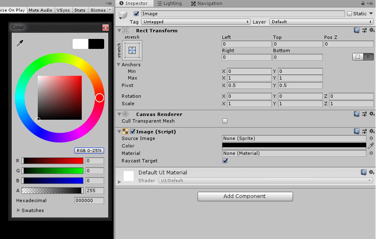Viewport: 376px width, 239px height.
Task: Open the anchor presets selector in Rect Transform
Action: point(132,51)
